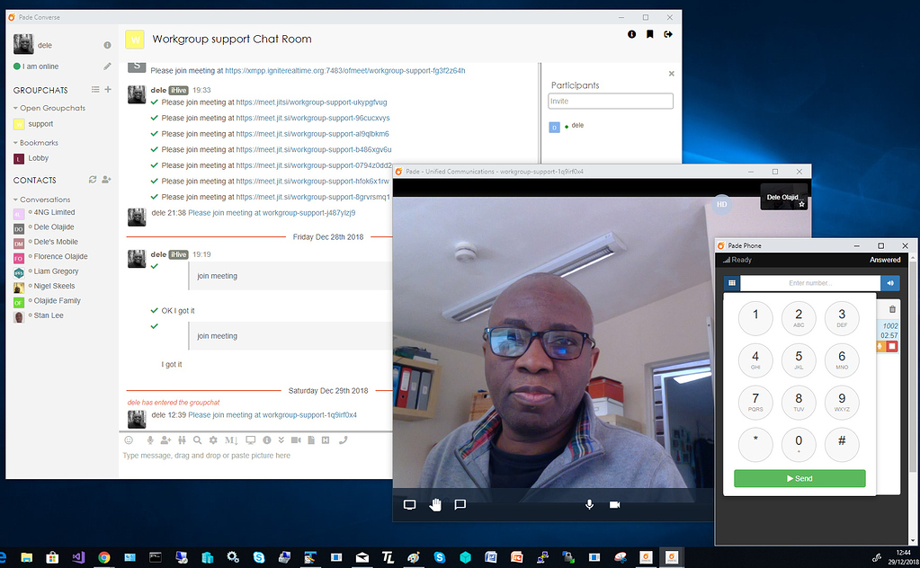920x568 pixels.
Task: Show the keypad grid icon in Pade Phone
Action: (732, 281)
